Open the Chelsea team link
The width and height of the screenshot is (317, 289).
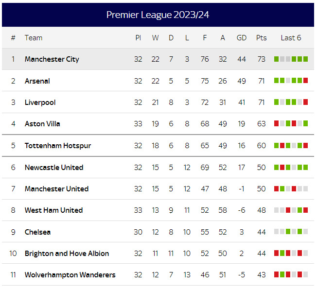click(x=37, y=232)
